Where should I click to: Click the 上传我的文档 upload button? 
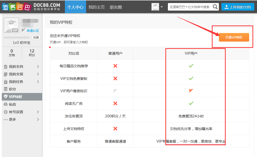238,7
